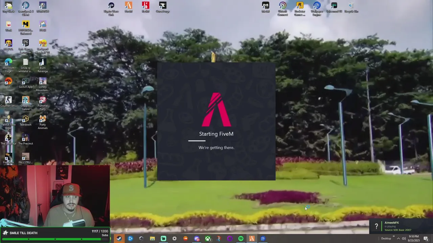Image resolution: width=433 pixels, height=243 pixels.
Task: Select the Work desktop icon
Action: point(8,26)
